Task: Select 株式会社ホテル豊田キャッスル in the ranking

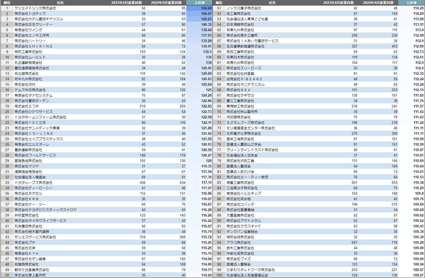Action: click(x=39, y=19)
